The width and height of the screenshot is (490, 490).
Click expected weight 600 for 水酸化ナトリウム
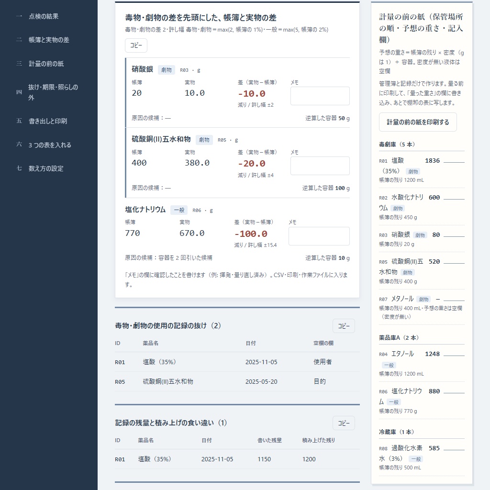click(434, 198)
